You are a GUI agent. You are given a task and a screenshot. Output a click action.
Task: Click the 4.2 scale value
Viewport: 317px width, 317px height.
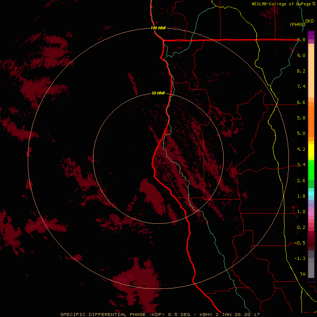click(x=301, y=149)
